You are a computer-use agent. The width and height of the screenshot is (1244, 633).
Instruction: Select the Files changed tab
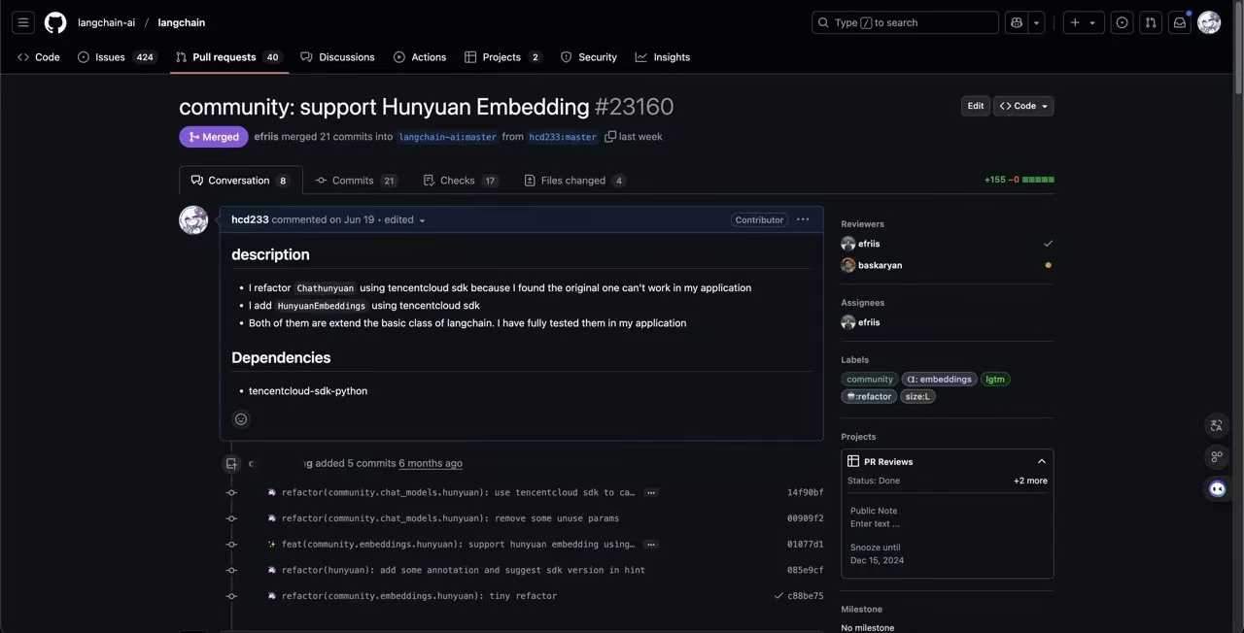pyautogui.click(x=574, y=181)
